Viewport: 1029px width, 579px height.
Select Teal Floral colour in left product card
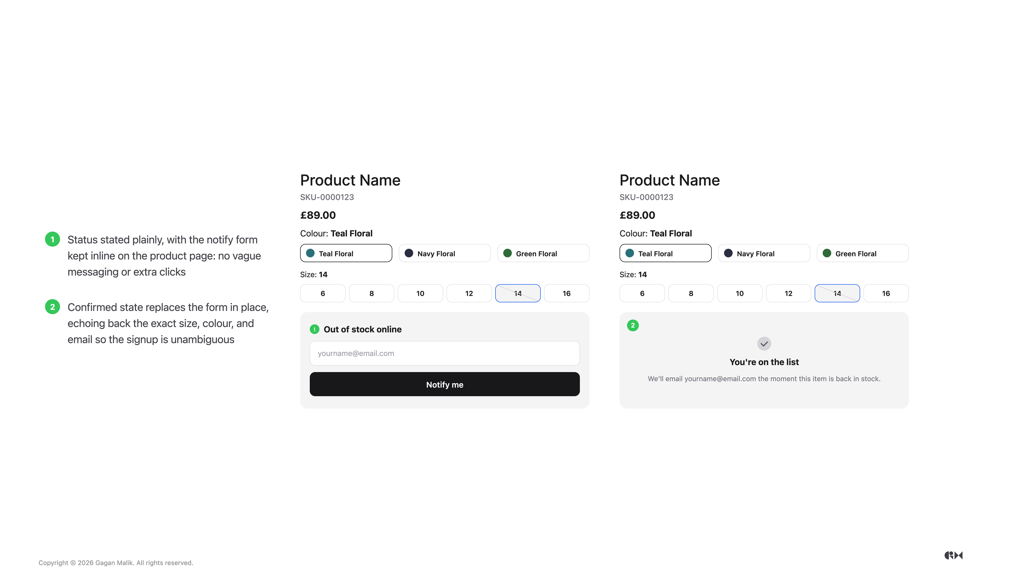(346, 253)
